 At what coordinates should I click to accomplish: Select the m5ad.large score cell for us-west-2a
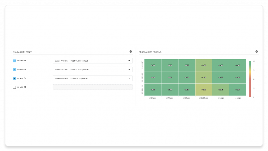click(x=204, y=65)
